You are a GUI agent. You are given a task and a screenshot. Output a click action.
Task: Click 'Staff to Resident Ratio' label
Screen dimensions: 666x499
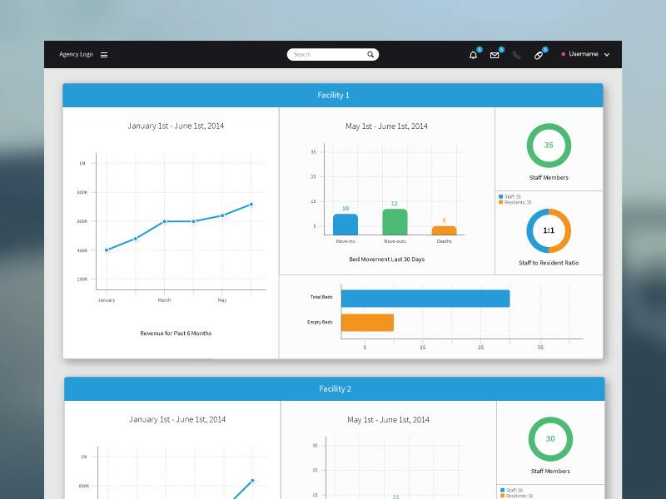tap(549, 263)
